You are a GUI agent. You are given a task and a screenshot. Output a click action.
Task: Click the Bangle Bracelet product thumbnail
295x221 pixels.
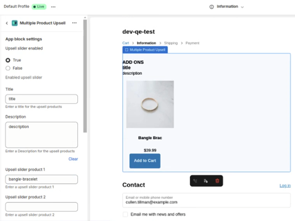coord(150,104)
